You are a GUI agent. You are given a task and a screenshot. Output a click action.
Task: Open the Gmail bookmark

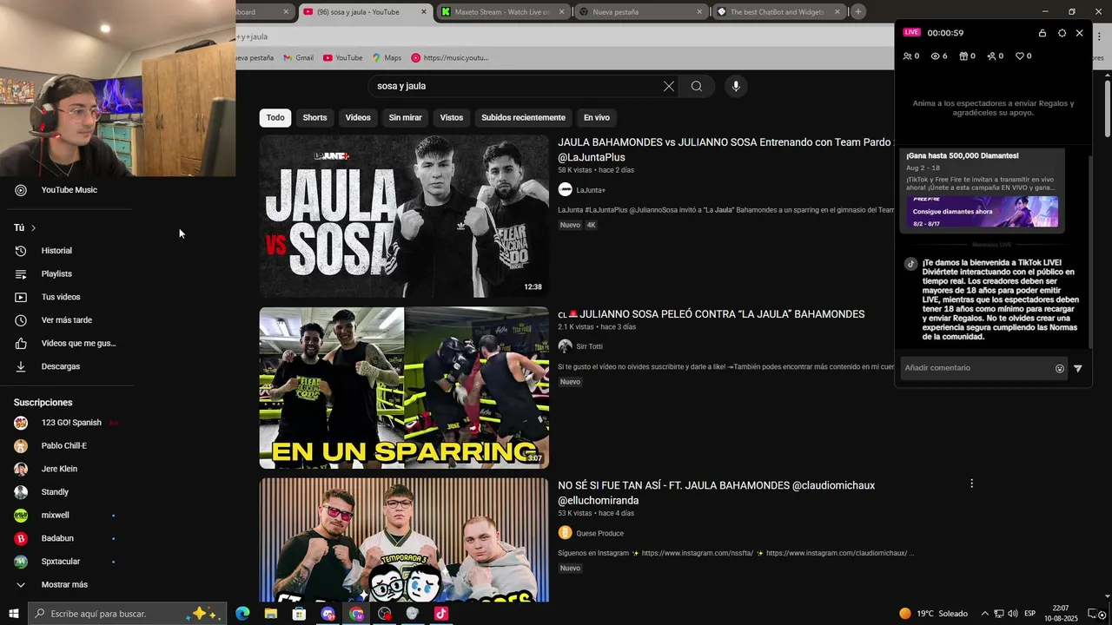point(297,58)
